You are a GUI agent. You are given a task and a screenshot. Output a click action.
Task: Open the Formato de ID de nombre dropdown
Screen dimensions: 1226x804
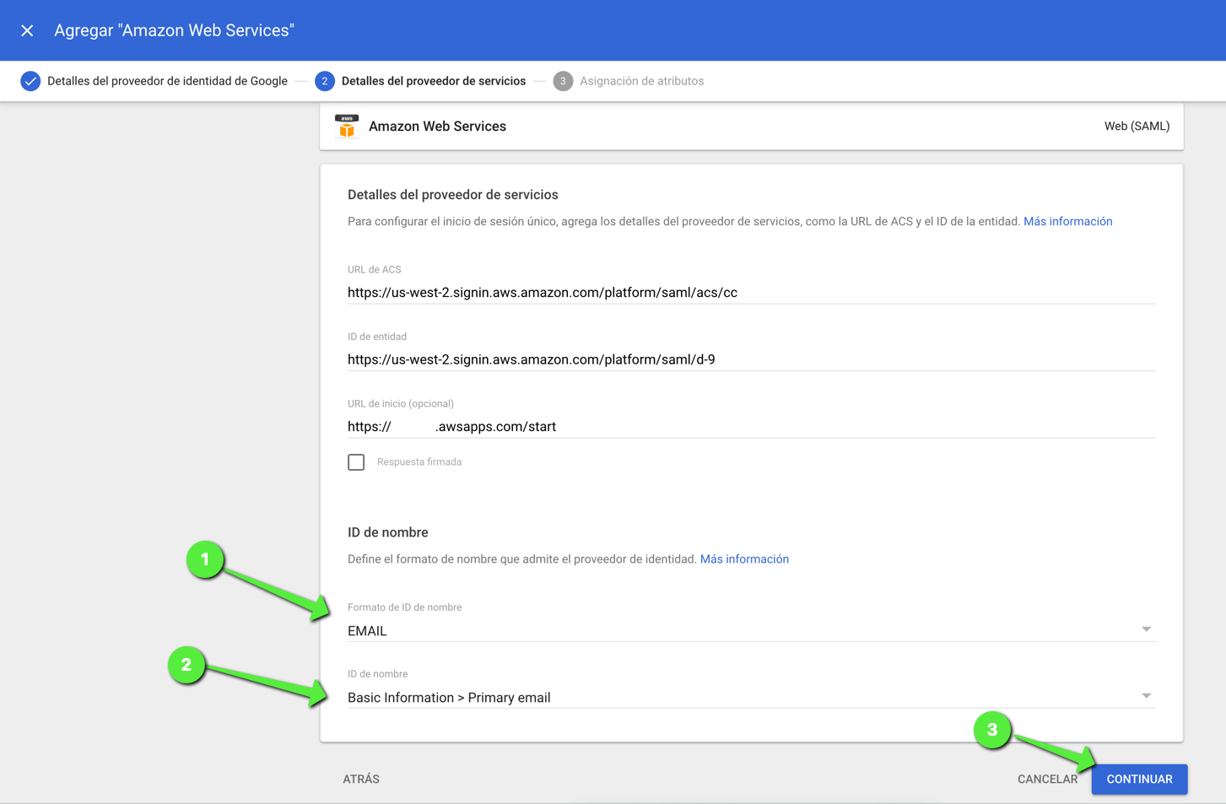point(751,630)
